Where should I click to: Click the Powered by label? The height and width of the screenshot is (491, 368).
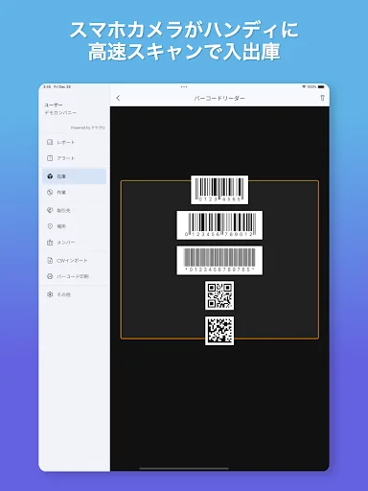tap(88, 128)
